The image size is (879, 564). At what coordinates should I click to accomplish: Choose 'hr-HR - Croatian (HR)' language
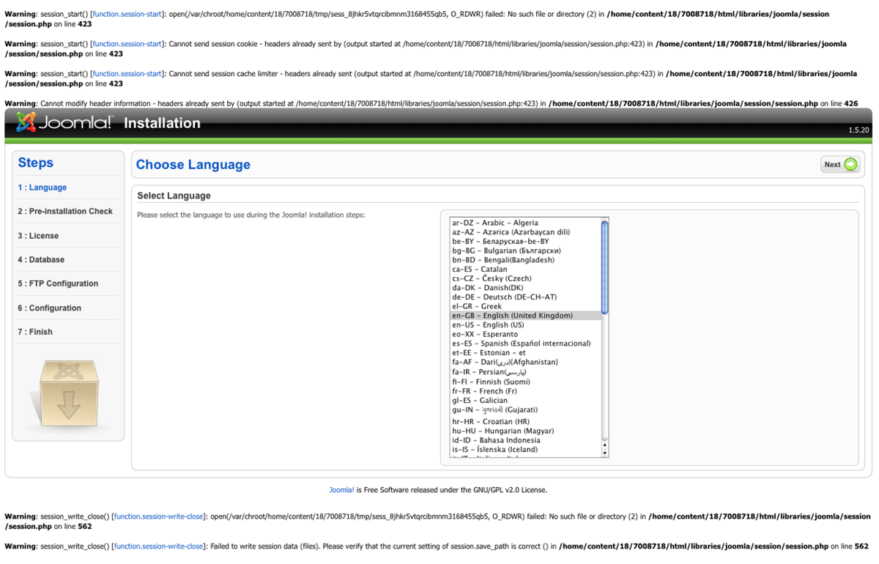525,422
